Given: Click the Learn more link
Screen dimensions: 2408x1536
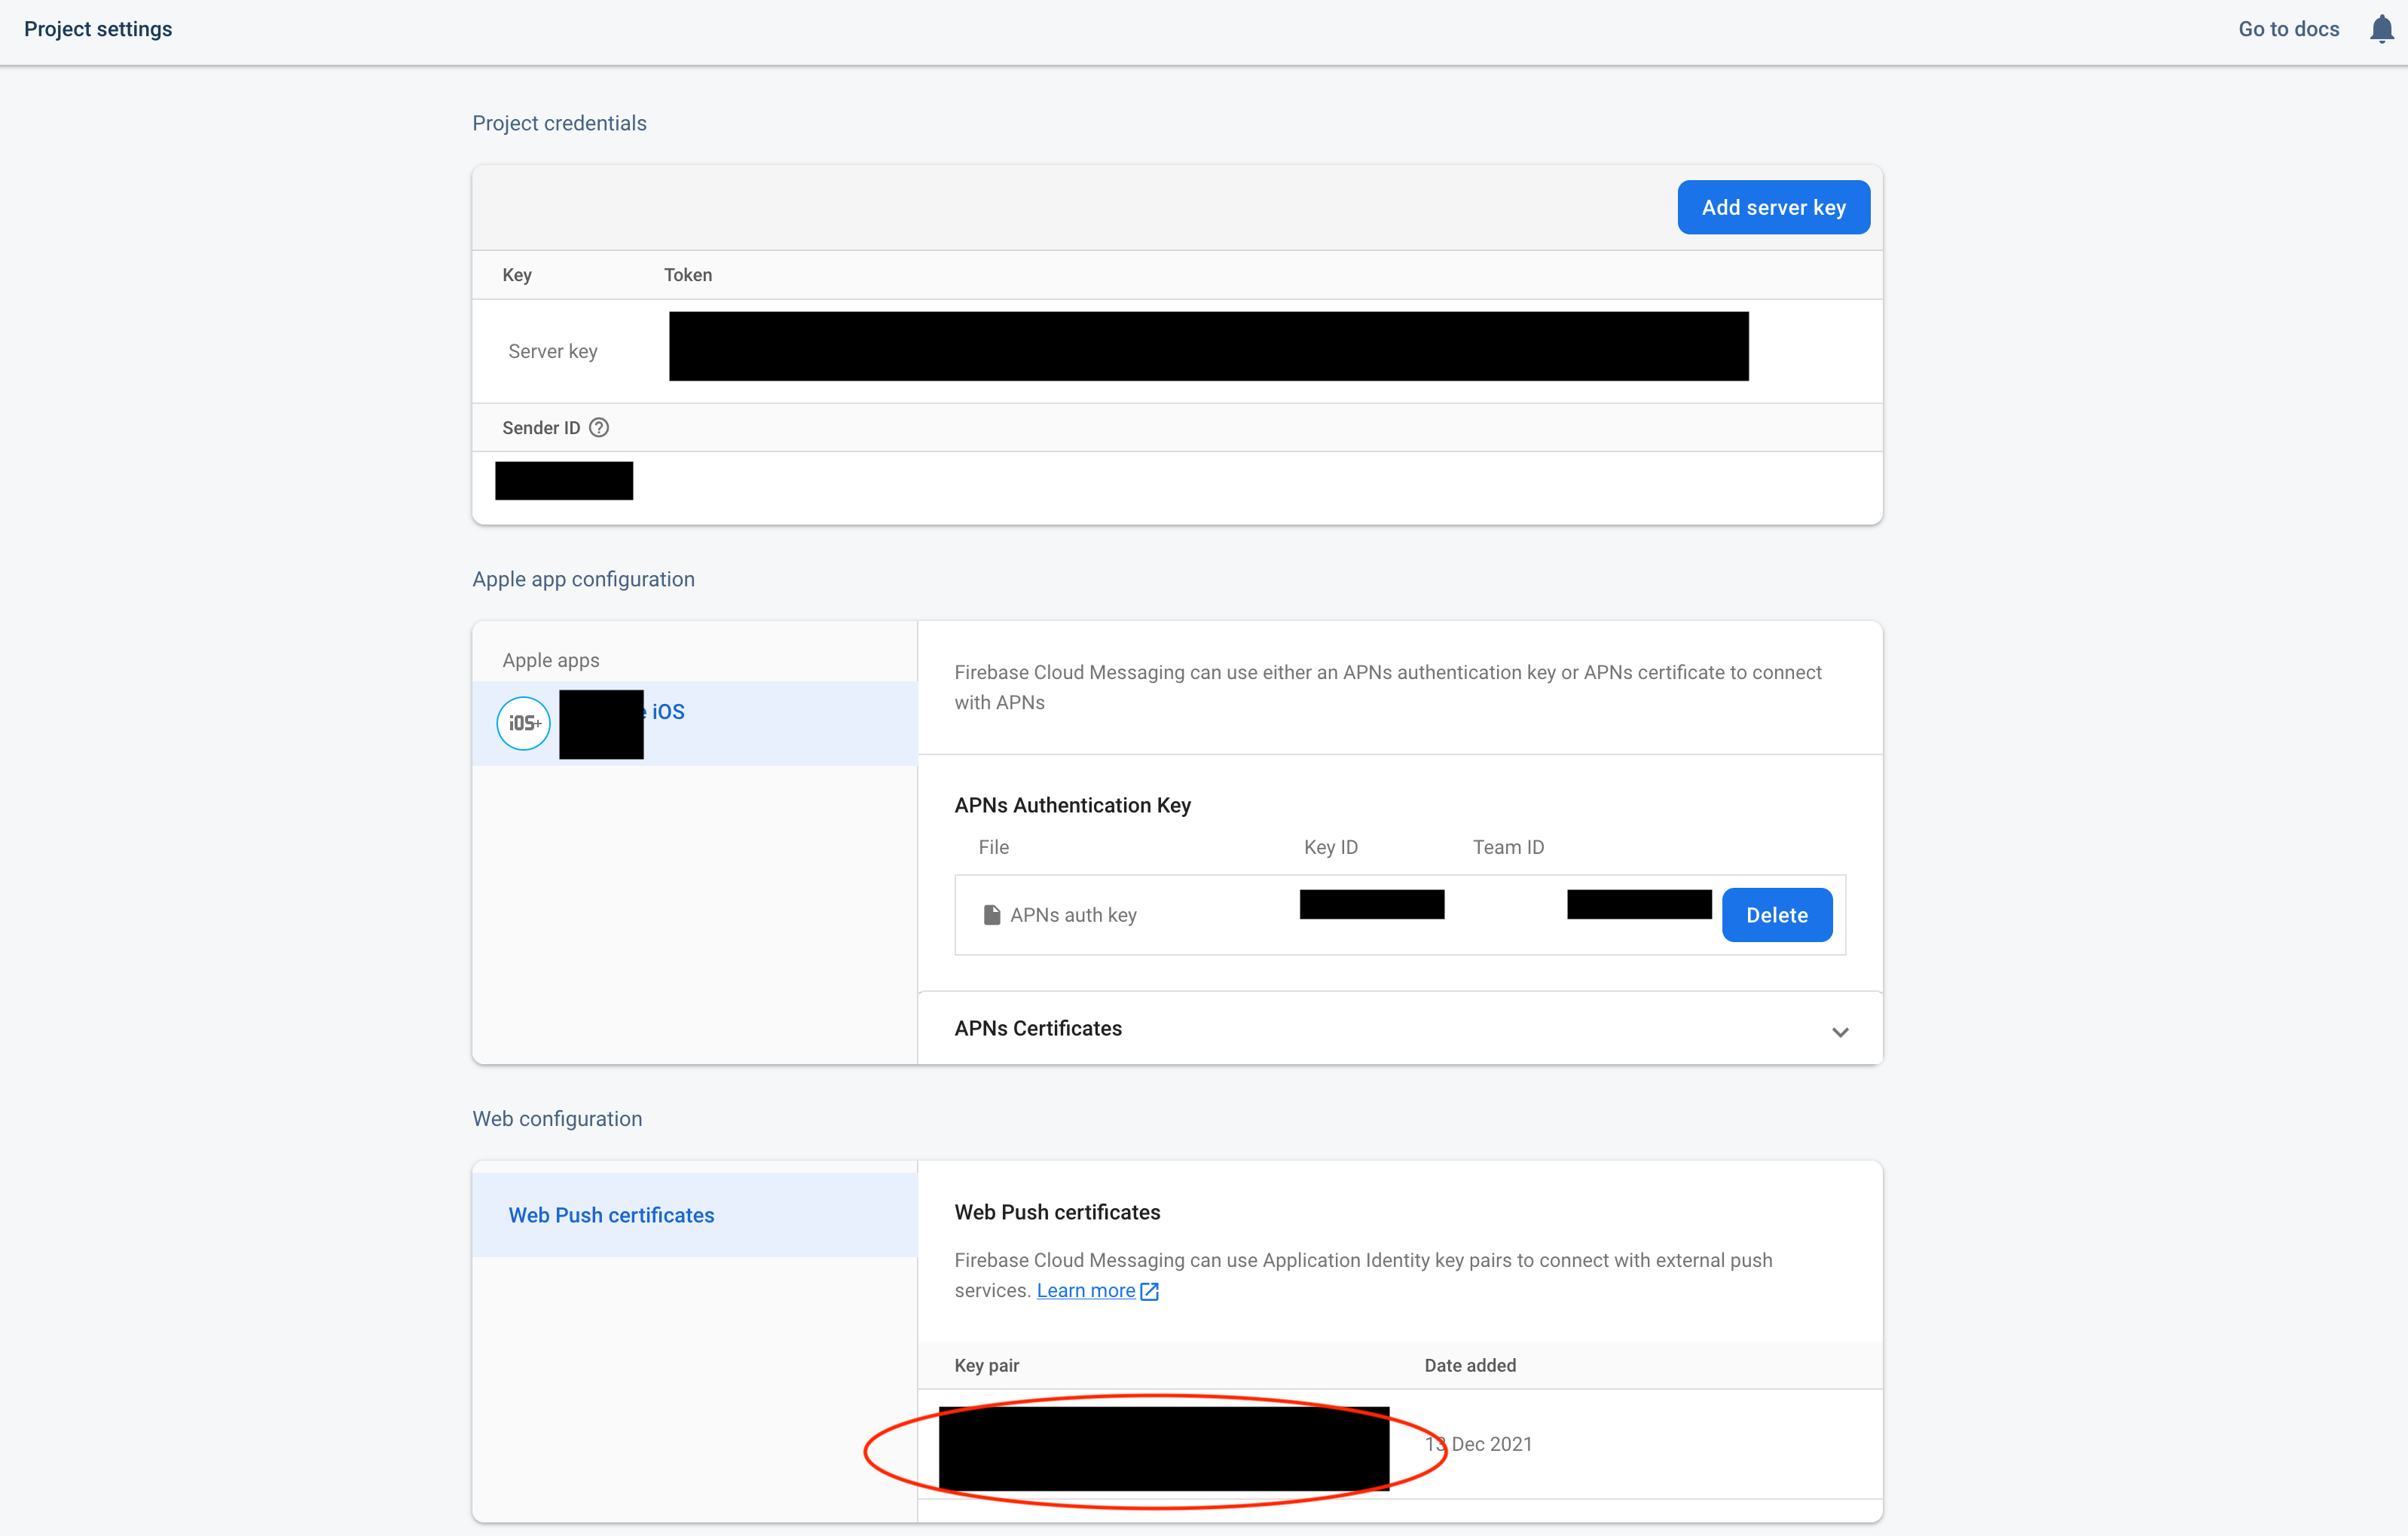Looking at the screenshot, I should (1086, 1290).
